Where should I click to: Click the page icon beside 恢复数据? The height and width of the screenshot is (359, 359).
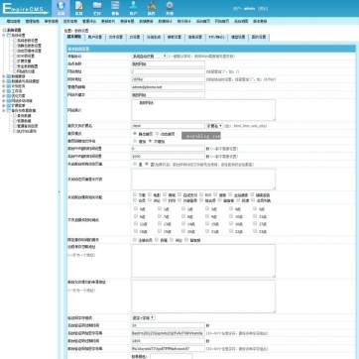point(15,121)
